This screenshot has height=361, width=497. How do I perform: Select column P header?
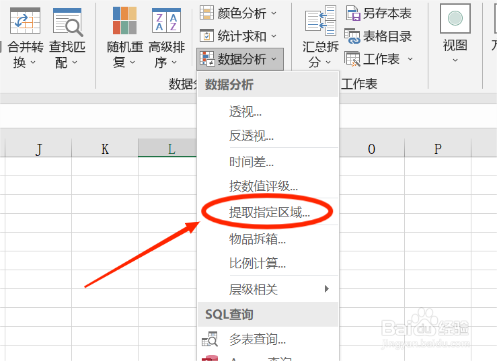point(438,149)
